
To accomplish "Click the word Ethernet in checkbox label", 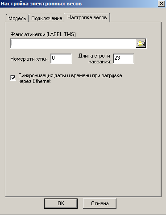I will pos(41,81).
